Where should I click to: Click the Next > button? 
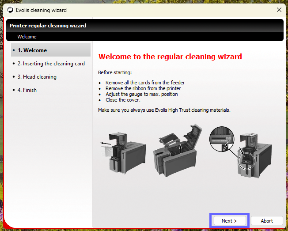pyautogui.click(x=229, y=220)
